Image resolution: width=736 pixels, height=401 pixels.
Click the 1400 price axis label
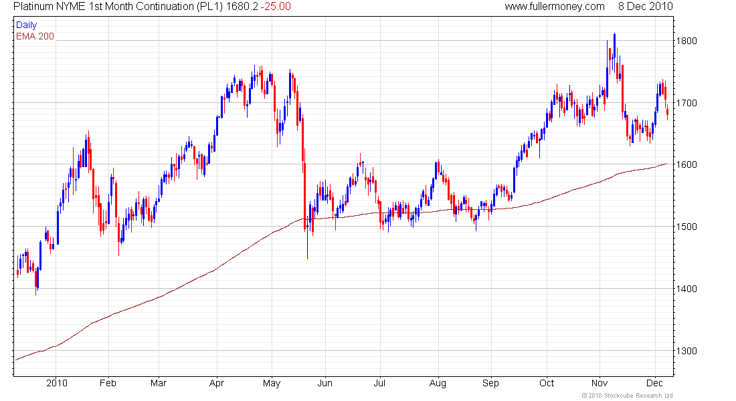pyautogui.click(x=686, y=289)
